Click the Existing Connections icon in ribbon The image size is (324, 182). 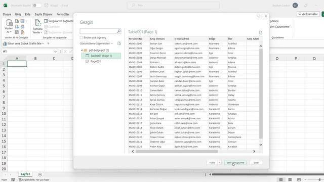click(22, 32)
